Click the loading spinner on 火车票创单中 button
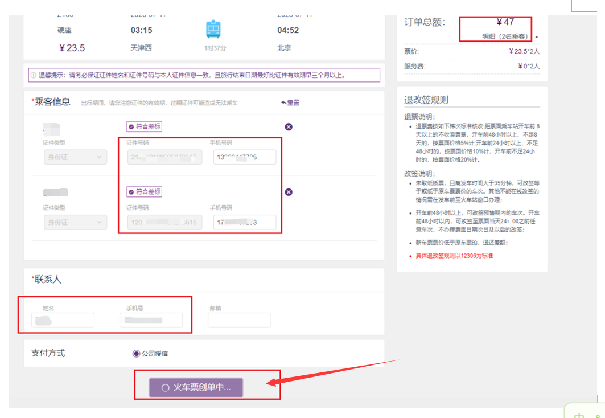Viewport: 605px width, 418px height. (x=166, y=388)
